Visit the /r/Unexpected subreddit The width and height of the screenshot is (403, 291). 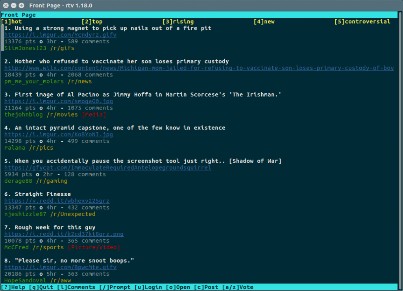coord(72,214)
